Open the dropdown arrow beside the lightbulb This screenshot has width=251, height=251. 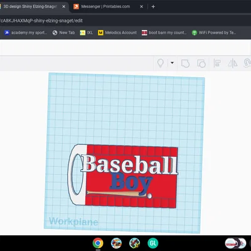tap(172, 63)
